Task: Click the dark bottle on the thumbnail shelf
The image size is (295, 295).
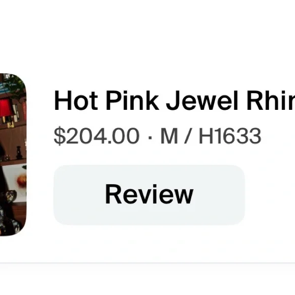Action: click(19, 153)
